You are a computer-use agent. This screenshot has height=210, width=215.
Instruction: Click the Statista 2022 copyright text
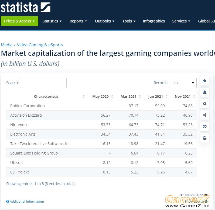click(x=191, y=195)
